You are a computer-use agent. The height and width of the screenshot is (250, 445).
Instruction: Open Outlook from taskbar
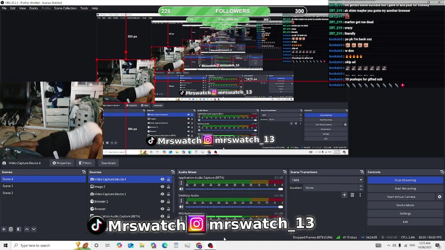130,245
